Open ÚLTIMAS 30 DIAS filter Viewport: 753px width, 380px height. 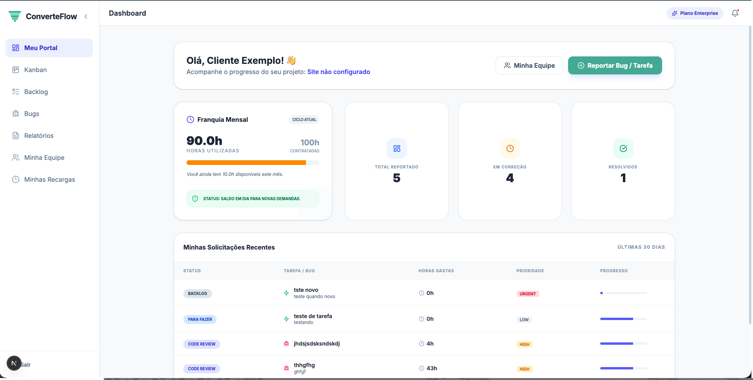coord(641,247)
